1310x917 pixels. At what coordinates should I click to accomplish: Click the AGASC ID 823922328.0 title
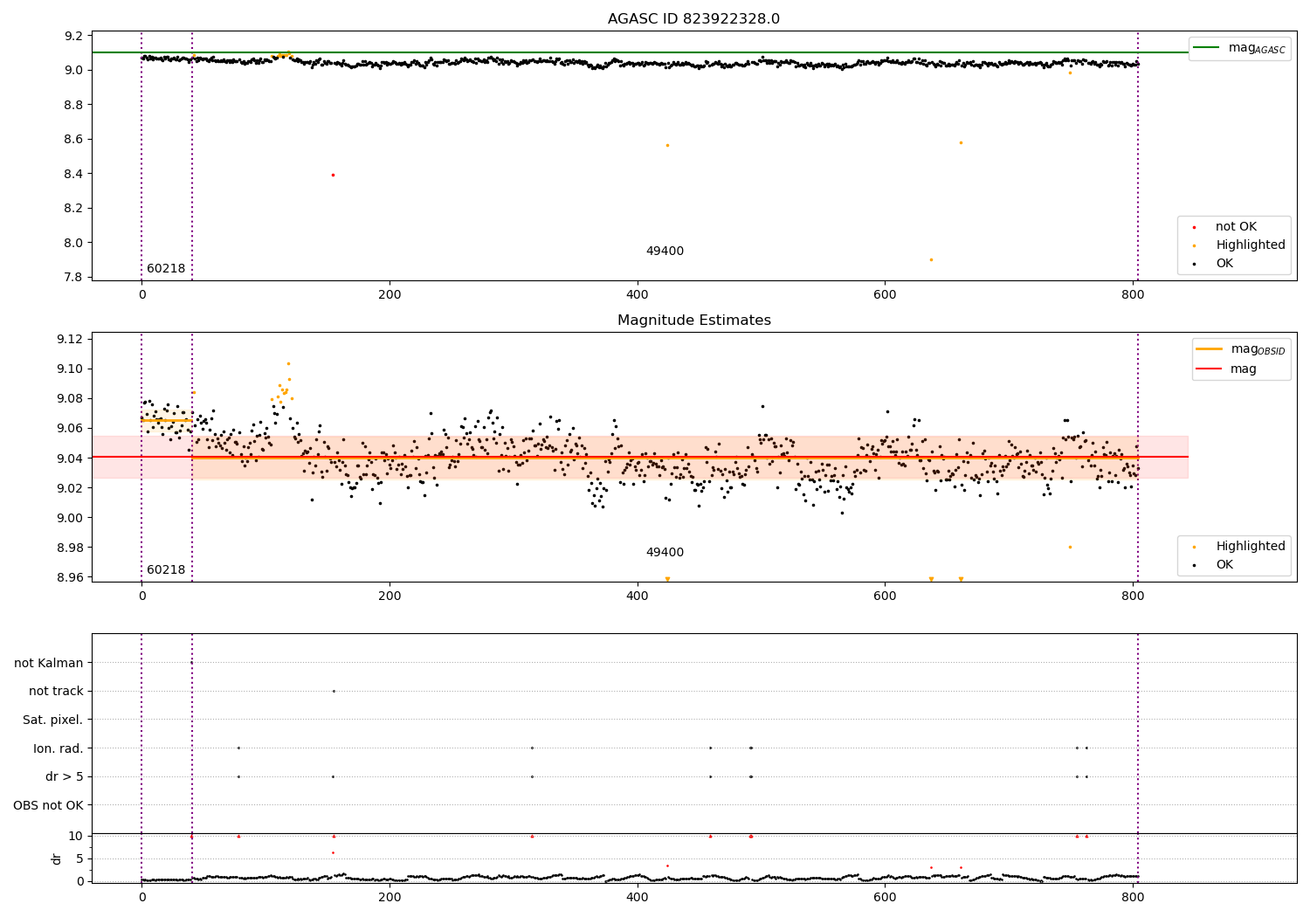(694, 19)
